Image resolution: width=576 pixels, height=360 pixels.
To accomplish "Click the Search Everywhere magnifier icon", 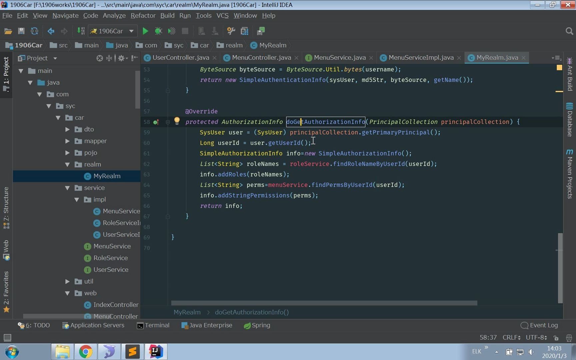I will coord(569,31).
